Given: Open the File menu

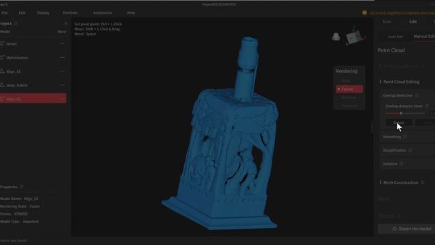Looking at the screenshot, I should point(5,13).
